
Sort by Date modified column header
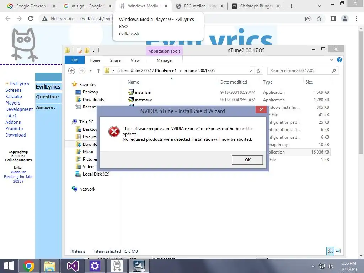coord(234,82)
